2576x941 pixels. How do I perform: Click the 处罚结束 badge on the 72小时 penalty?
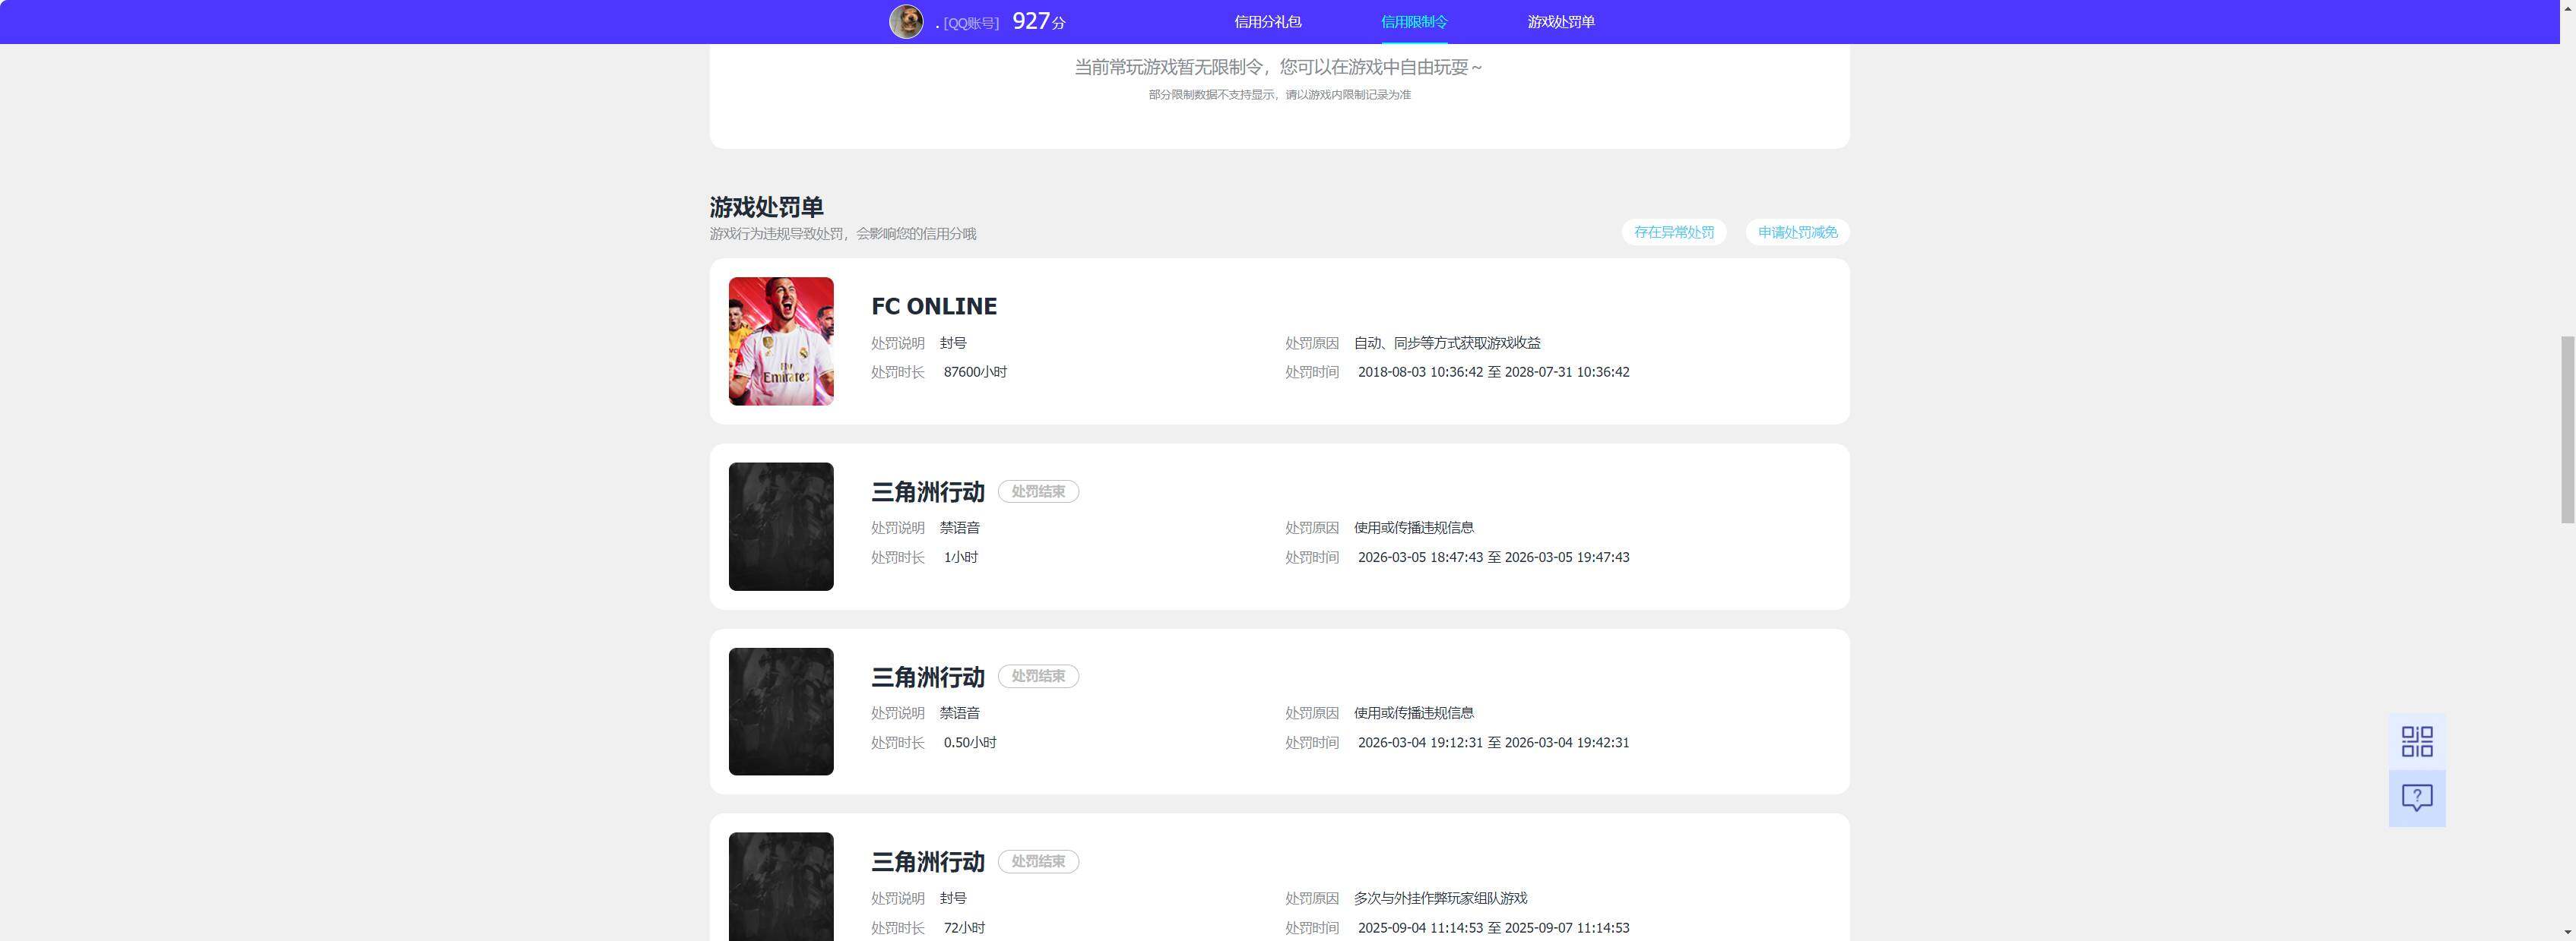coord(1038,861)
